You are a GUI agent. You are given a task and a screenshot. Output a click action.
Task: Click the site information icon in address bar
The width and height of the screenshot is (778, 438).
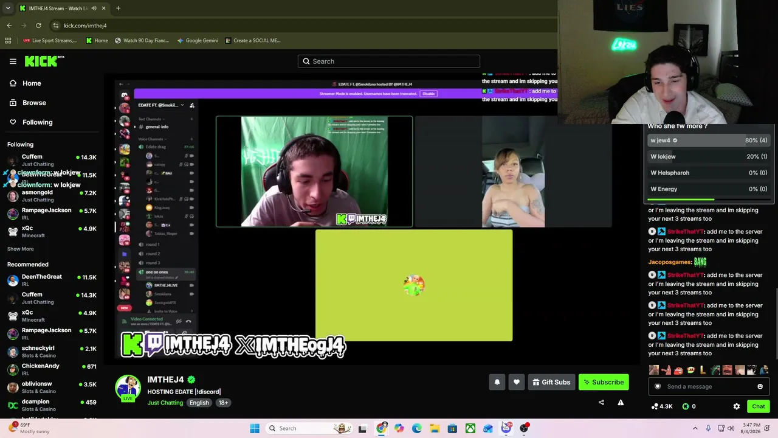tap(55, 26)
